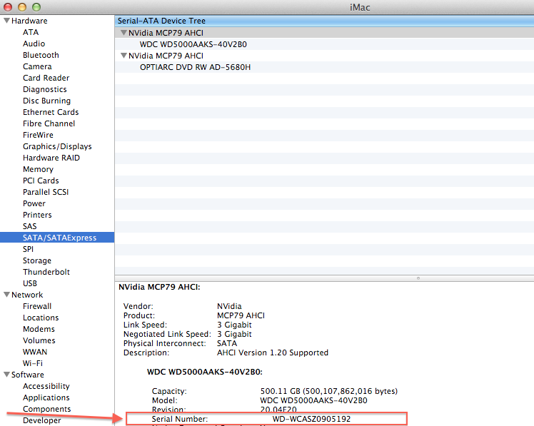The width and height of the screenshot is (534, 426).
Task: Select Hardware RAID entry
Action: tap(51, 158)
